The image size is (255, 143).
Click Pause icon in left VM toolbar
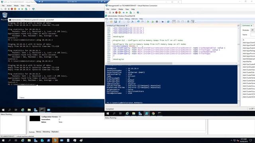click(19, 9)
